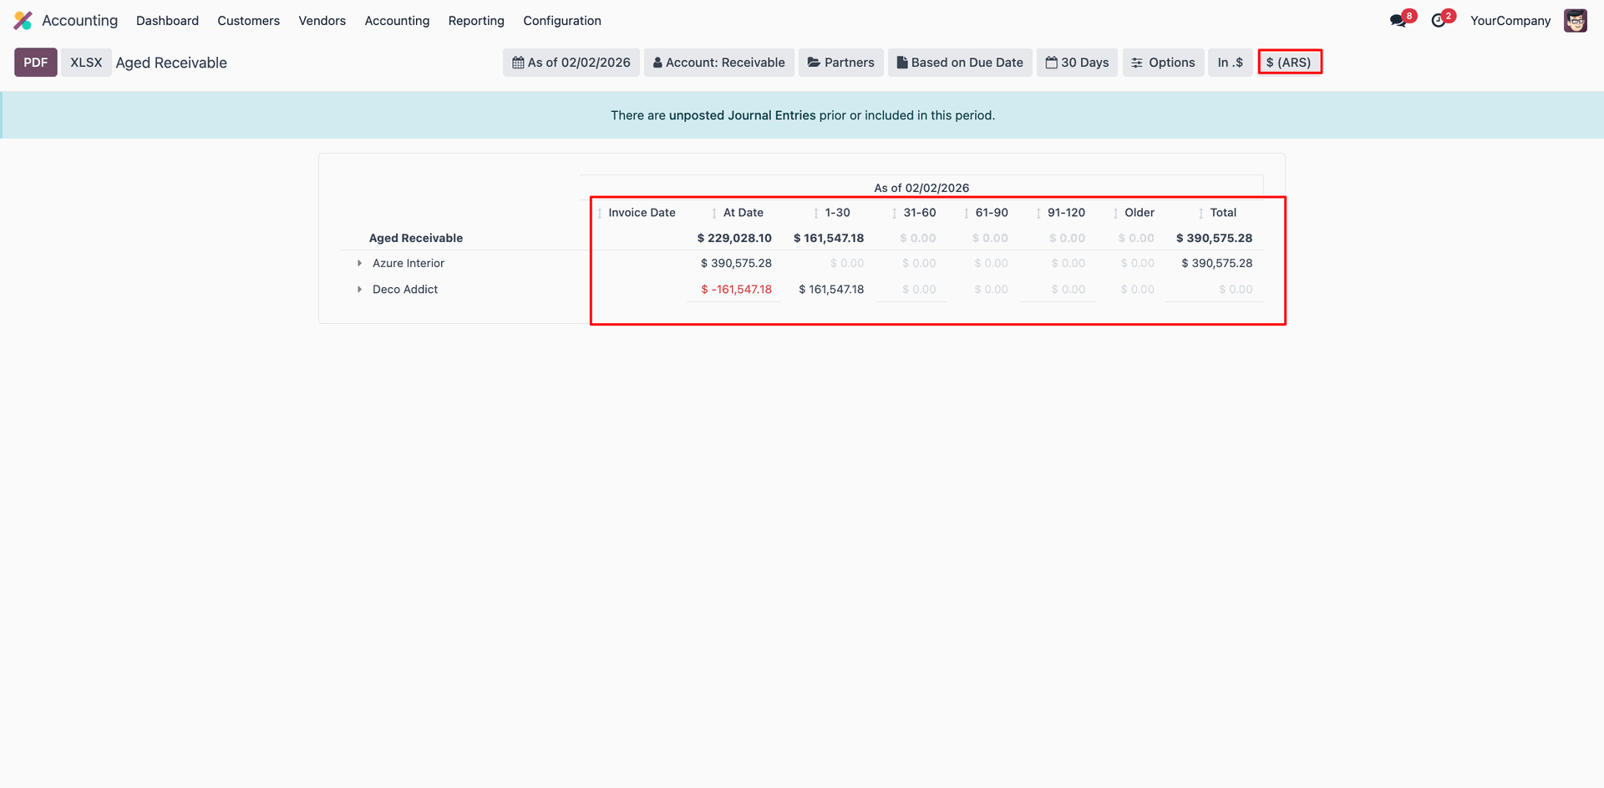This screenshot has width=1604, height=788.
Task: Open the Partners filter dropdown
Action: 840,63
